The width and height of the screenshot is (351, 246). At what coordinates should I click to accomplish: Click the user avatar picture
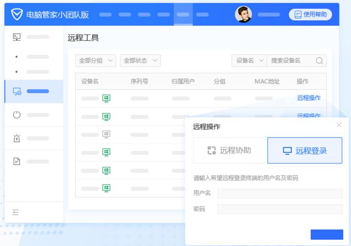(x=243, y=15)
